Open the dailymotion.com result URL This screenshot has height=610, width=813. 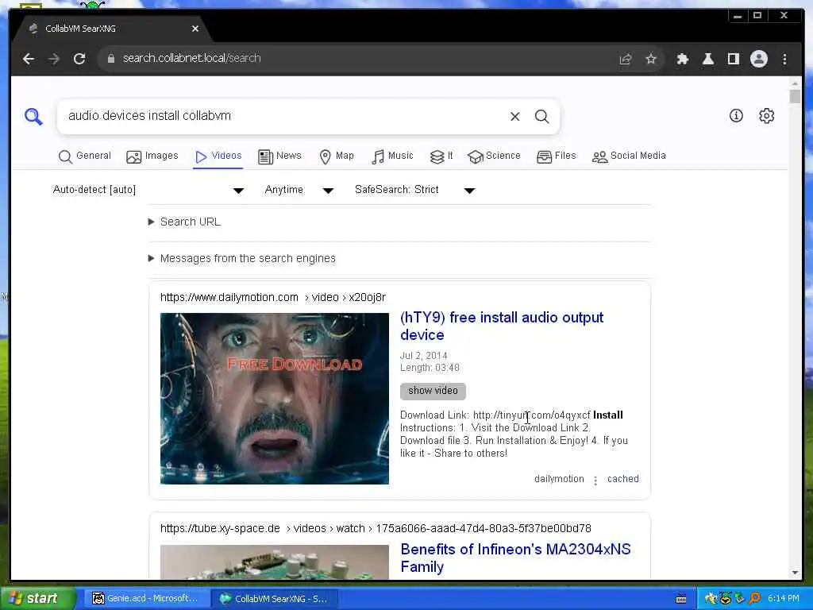click(273, 297)
